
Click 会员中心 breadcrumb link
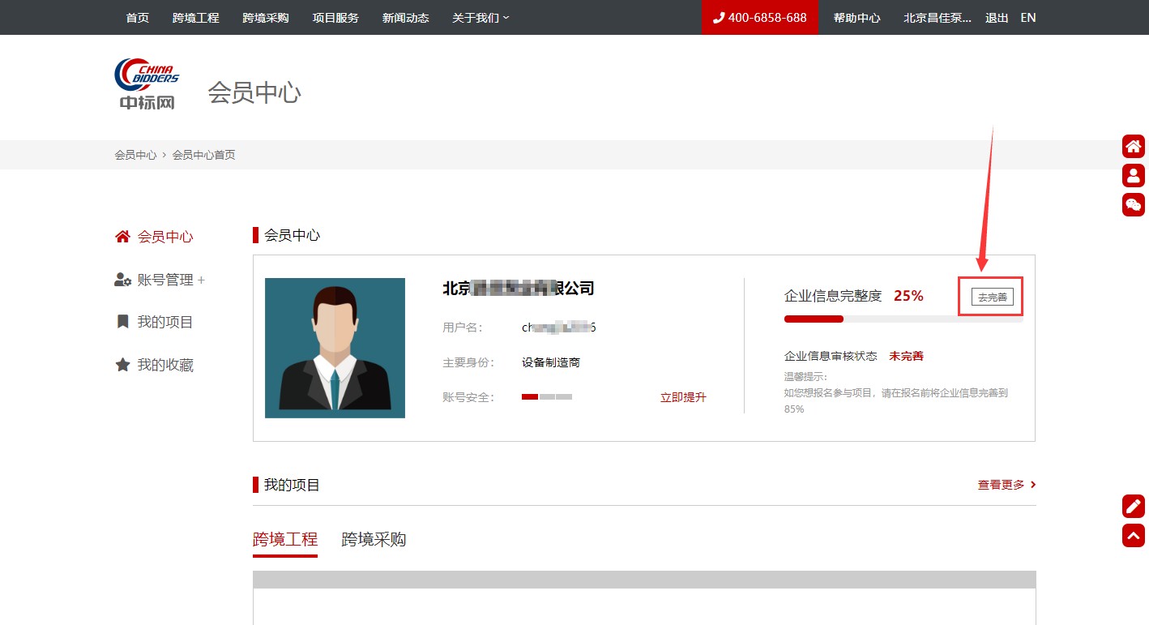coord(136,155)
